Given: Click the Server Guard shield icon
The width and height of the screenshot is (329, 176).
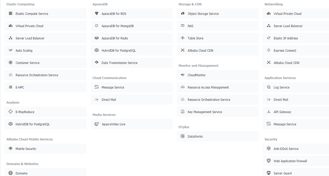Looking at the screenshot, I should tap(269, 173).
